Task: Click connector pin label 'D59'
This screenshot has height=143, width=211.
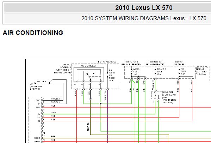Action: click(192, 82)
